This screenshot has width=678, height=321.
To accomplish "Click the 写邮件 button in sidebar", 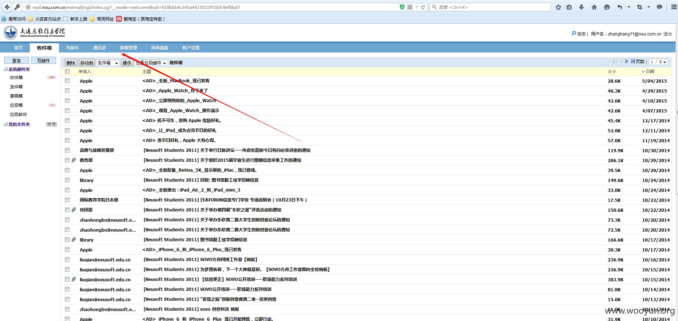I will pos(44,61).
